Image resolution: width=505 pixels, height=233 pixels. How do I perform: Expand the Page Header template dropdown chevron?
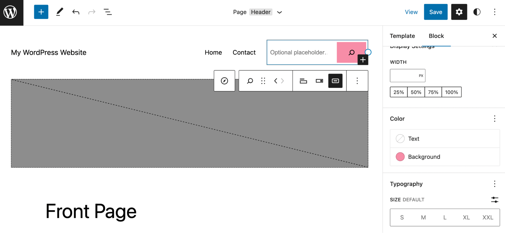pyautogui.click(x=279, y=12)
